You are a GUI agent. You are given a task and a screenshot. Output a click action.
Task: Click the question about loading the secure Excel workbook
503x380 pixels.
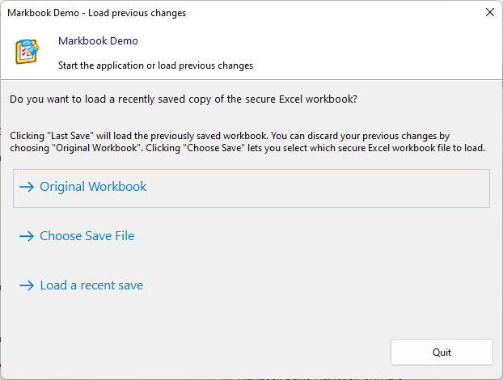(184, 99)
